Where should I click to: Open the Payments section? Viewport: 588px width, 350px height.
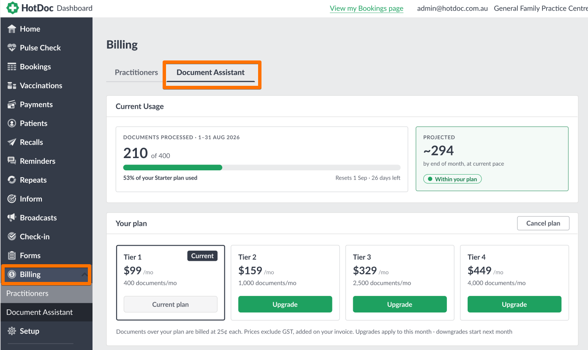tap(46, 104)
